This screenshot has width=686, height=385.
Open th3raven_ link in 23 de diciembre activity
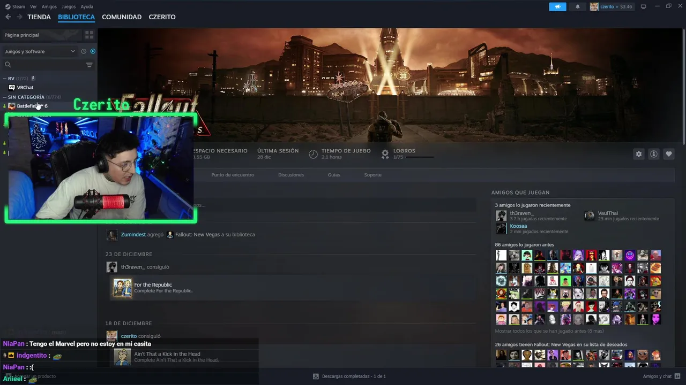(133, 267)
